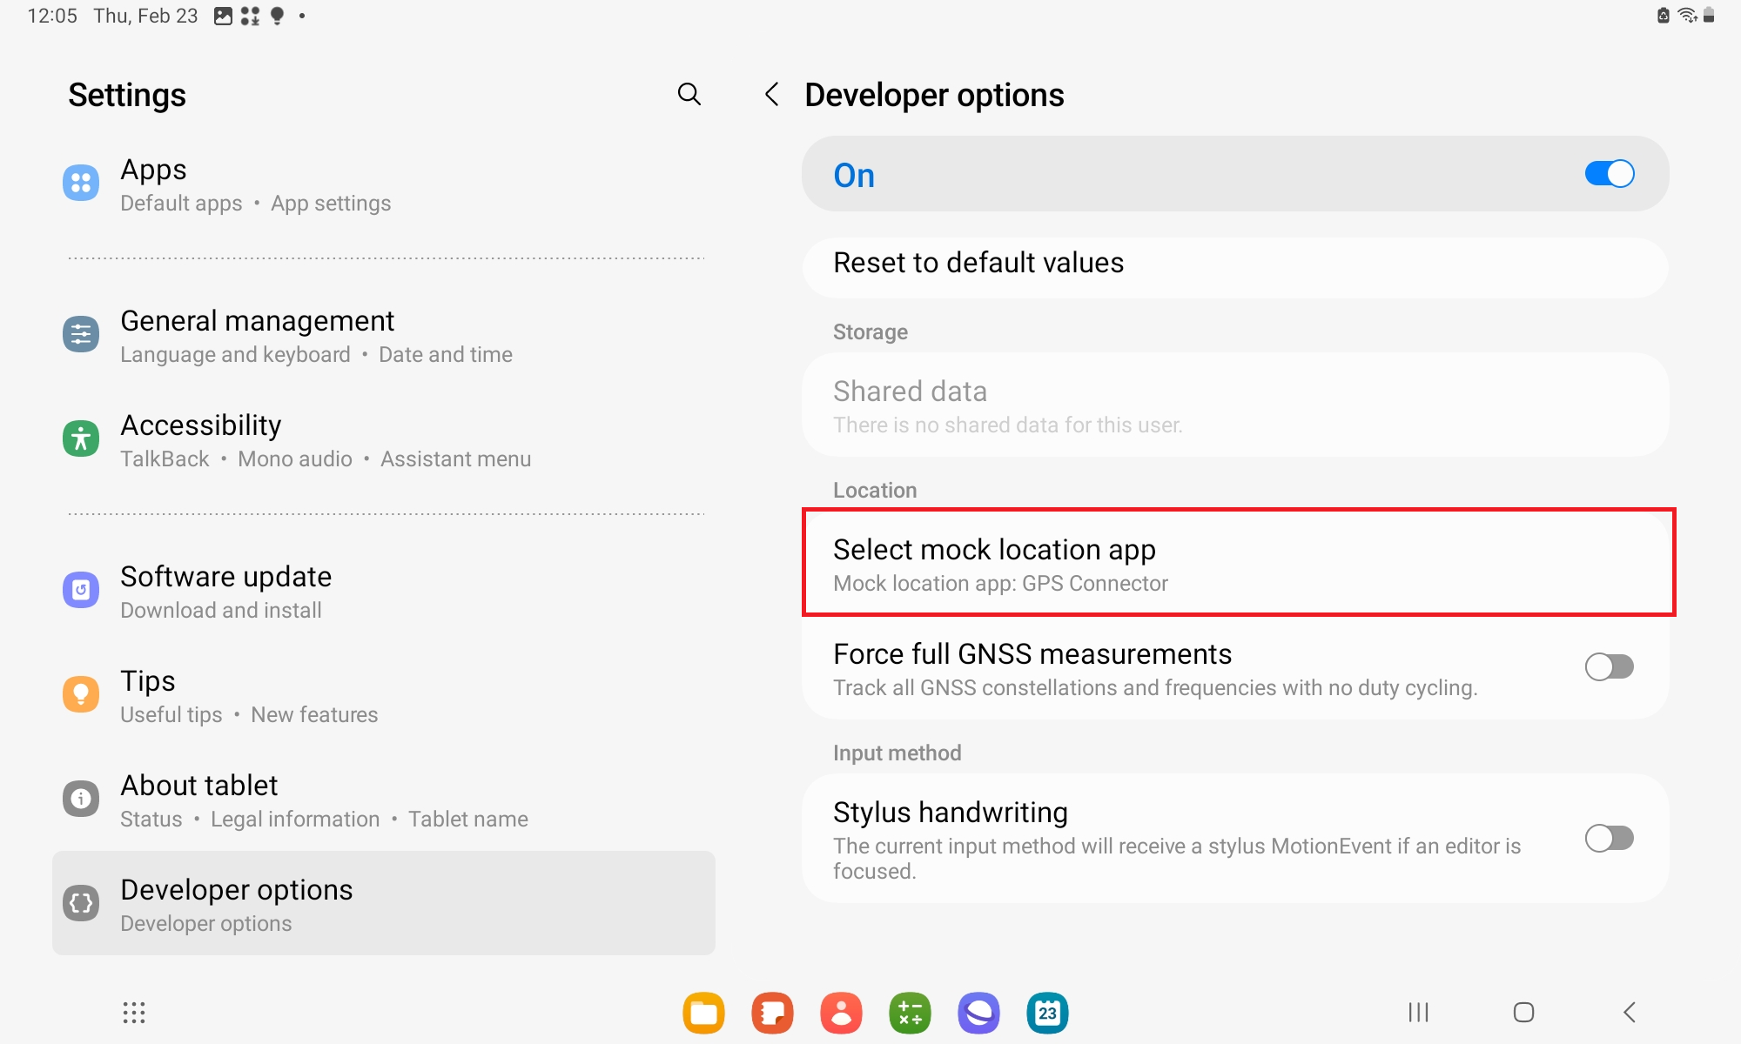Tap the green Accessibility icon
1741x1044 pixels.
click(x=81, y=439)
